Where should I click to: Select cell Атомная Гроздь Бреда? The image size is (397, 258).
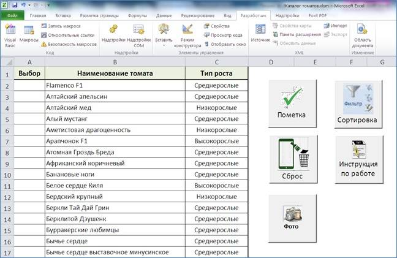pos(115,152)
